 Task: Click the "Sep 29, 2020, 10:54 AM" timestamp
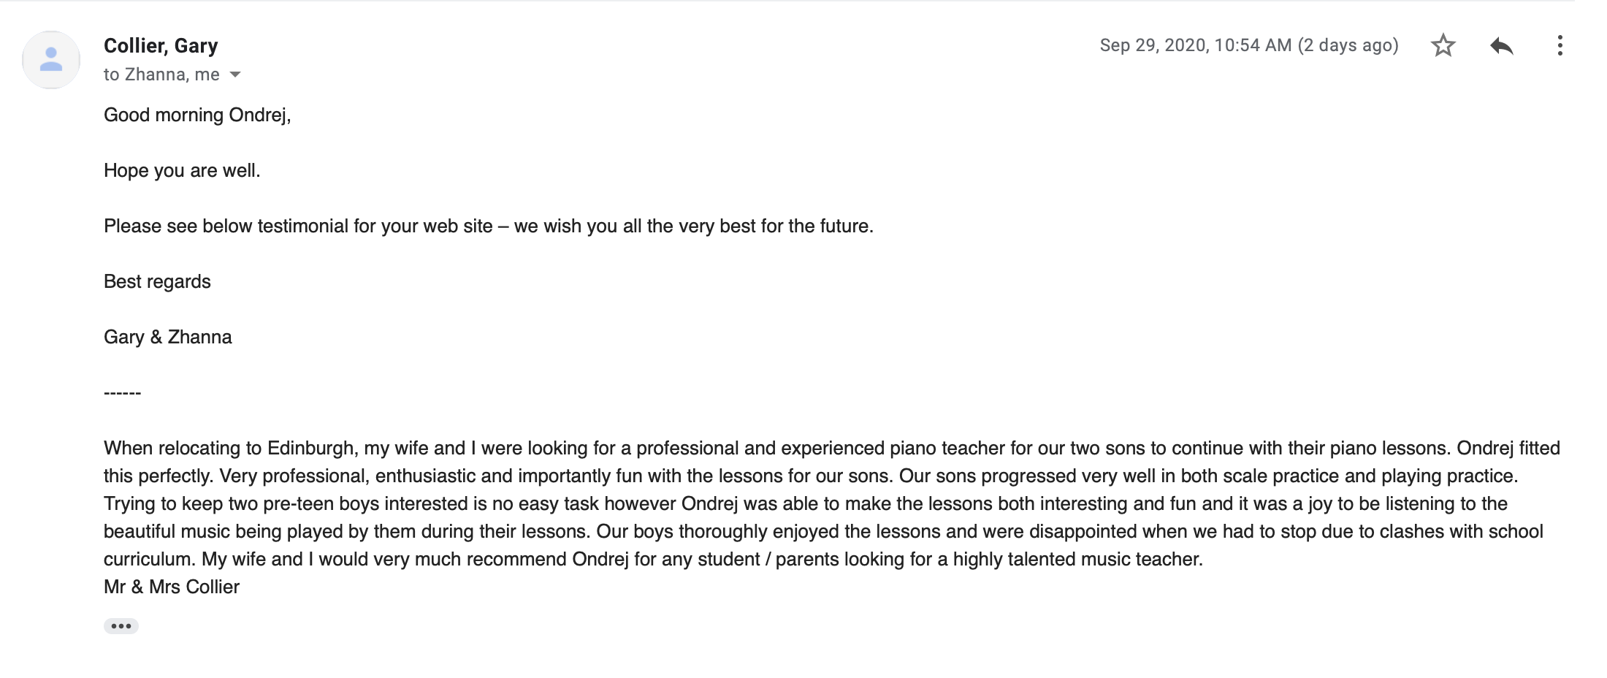pyautogui.click(x=1196, y=45)
